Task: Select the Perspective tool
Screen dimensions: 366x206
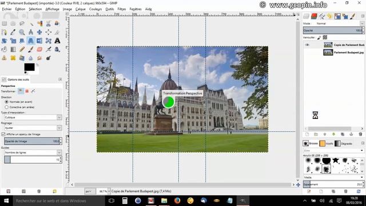Action: point(31,41)
